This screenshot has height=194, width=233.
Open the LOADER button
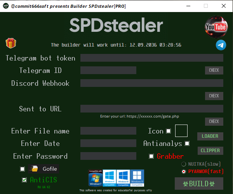coord(210,136)
